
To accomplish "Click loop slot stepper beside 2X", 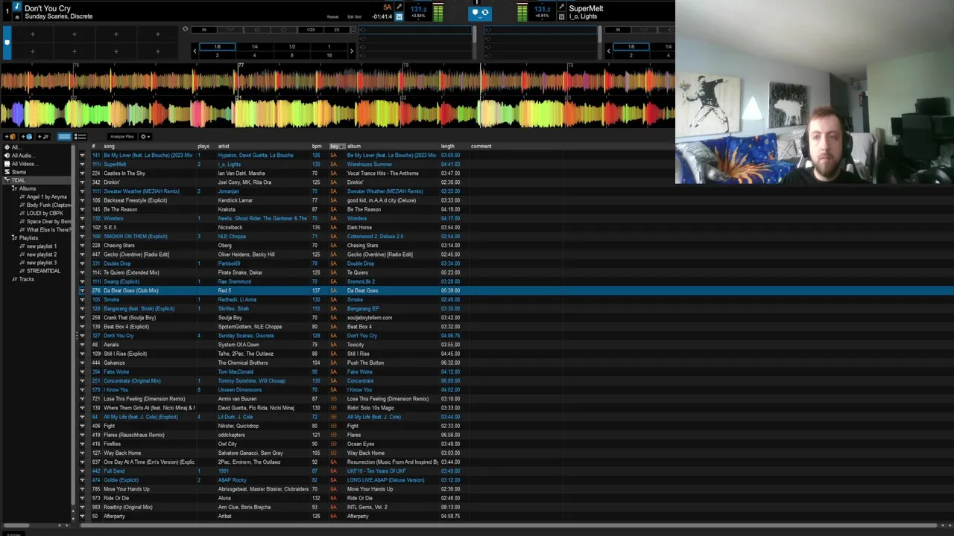I will (353, 30).
